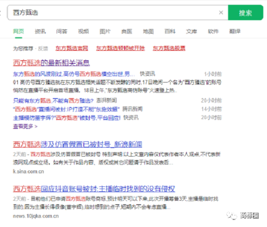Open the 翻译 tab
The width and height of the screenshot is (267, 227).
pos(235,31)
